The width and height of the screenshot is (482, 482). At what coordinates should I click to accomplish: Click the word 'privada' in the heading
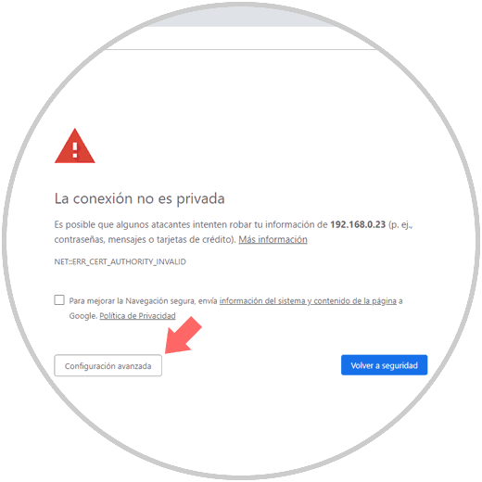click(x=200, y=199)
